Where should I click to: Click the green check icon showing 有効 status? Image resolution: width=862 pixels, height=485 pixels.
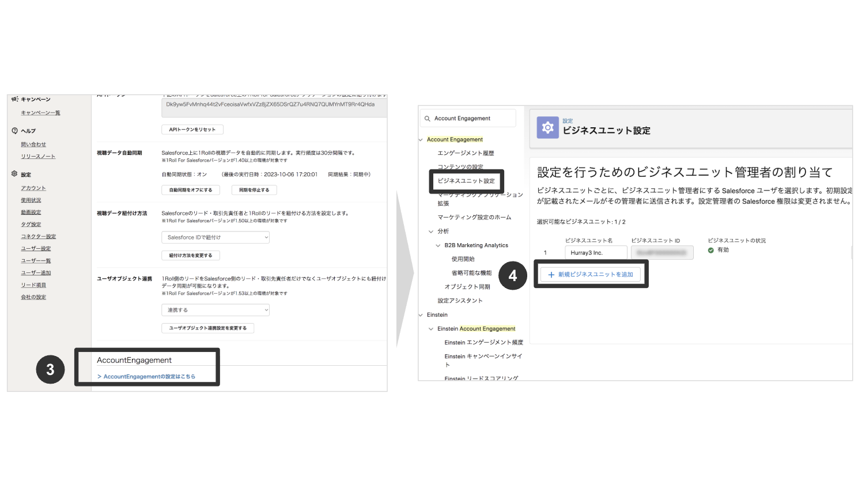pos(710,250)
